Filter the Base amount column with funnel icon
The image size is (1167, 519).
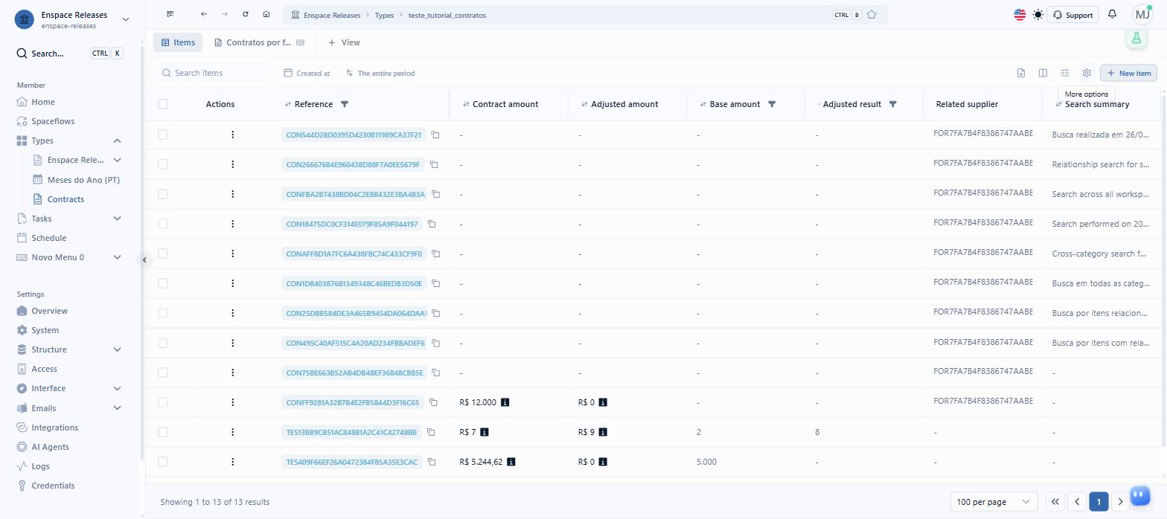click(772, 104)
